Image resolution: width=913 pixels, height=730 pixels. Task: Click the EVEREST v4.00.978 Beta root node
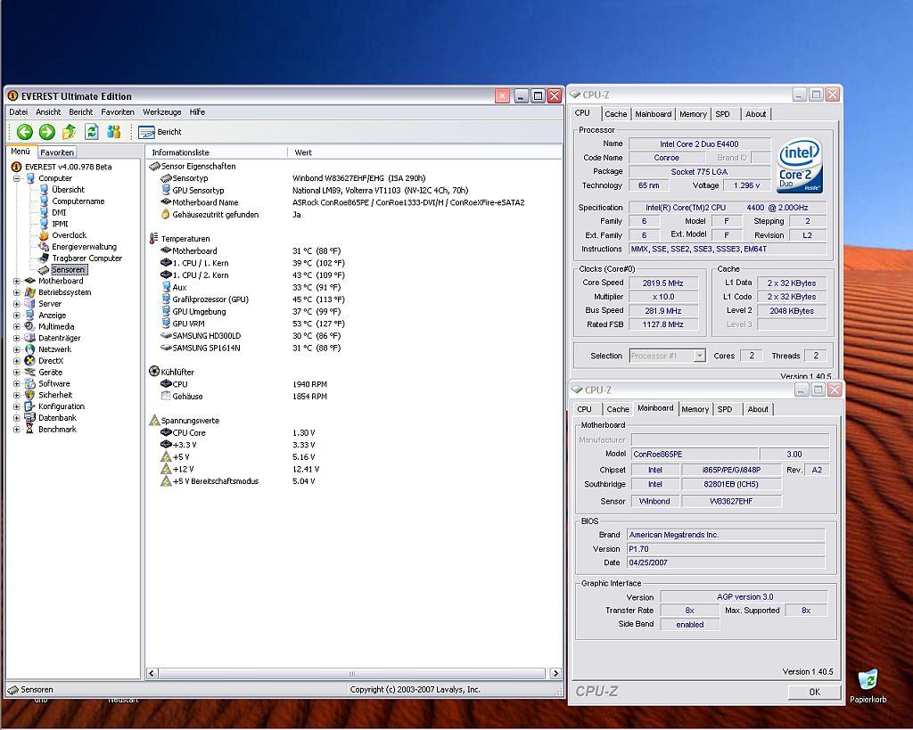tap(68, 167)
